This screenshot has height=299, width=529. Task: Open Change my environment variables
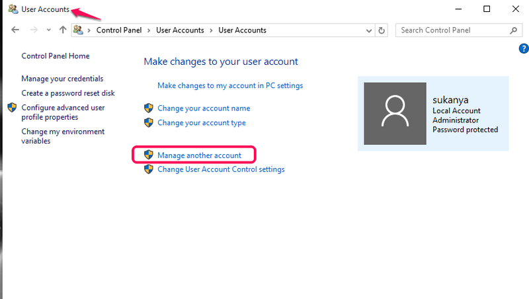[x=63, y=136]
